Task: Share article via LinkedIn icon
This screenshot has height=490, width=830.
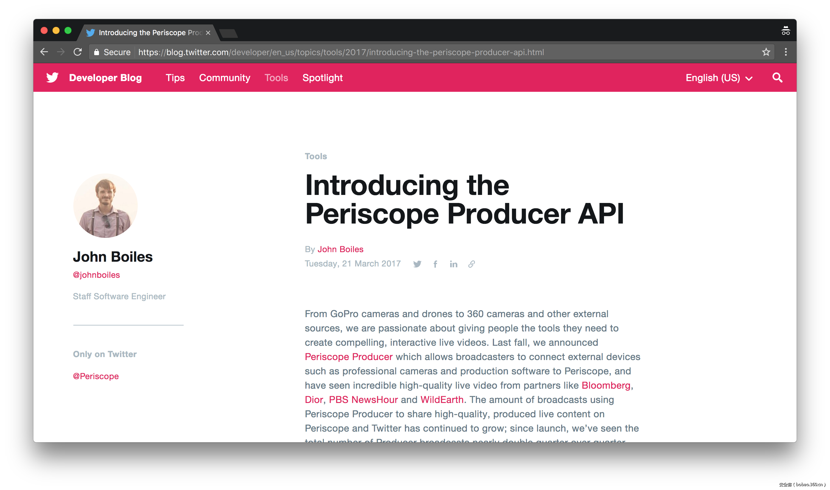Action: click(453, 264)
